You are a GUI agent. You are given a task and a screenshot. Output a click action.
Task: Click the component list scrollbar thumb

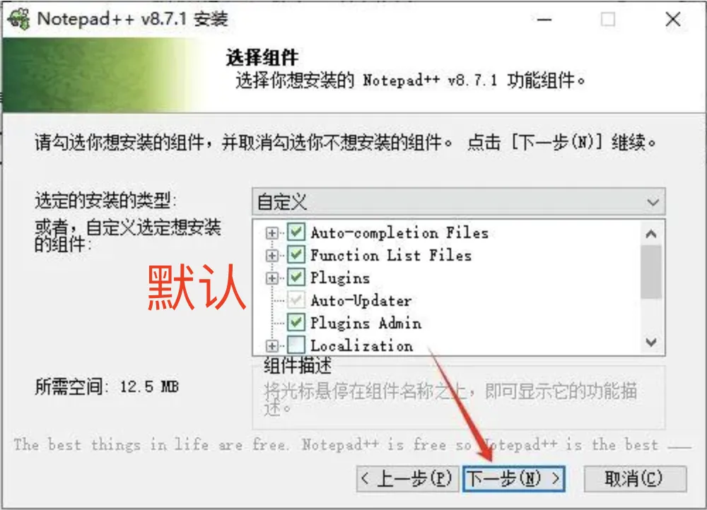(x=650, y=272)
